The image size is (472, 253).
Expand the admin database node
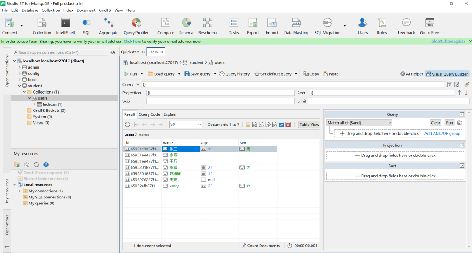click(20, 67)
